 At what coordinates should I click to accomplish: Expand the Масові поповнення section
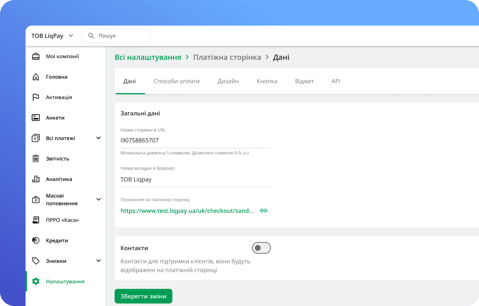[99, 199]
